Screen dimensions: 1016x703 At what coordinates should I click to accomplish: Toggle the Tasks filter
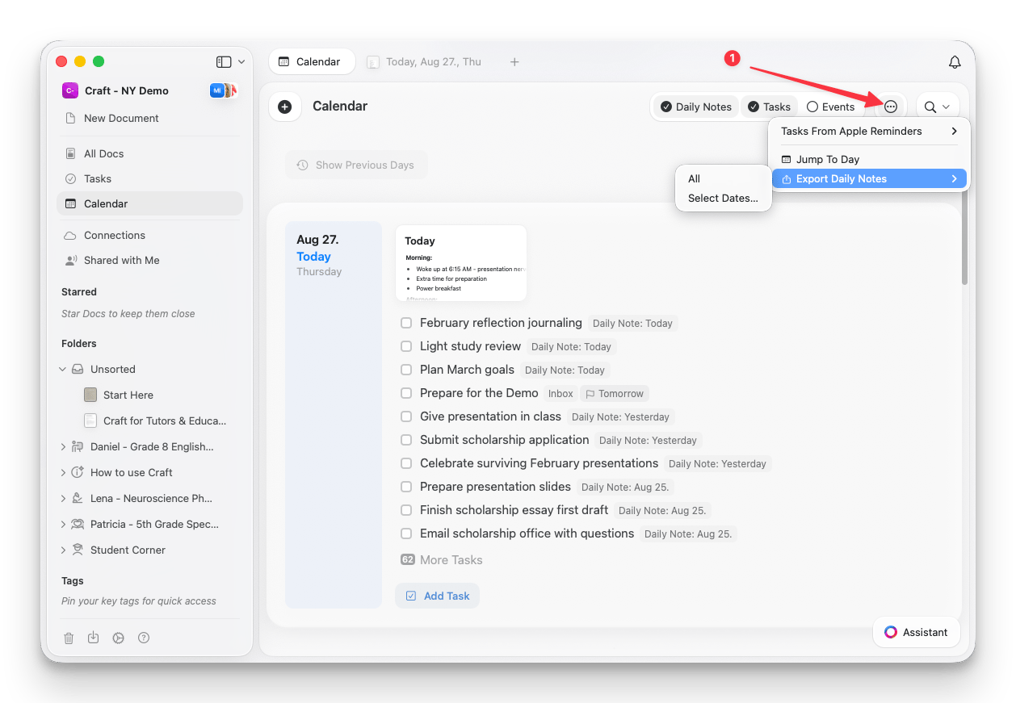pos(769,107)
